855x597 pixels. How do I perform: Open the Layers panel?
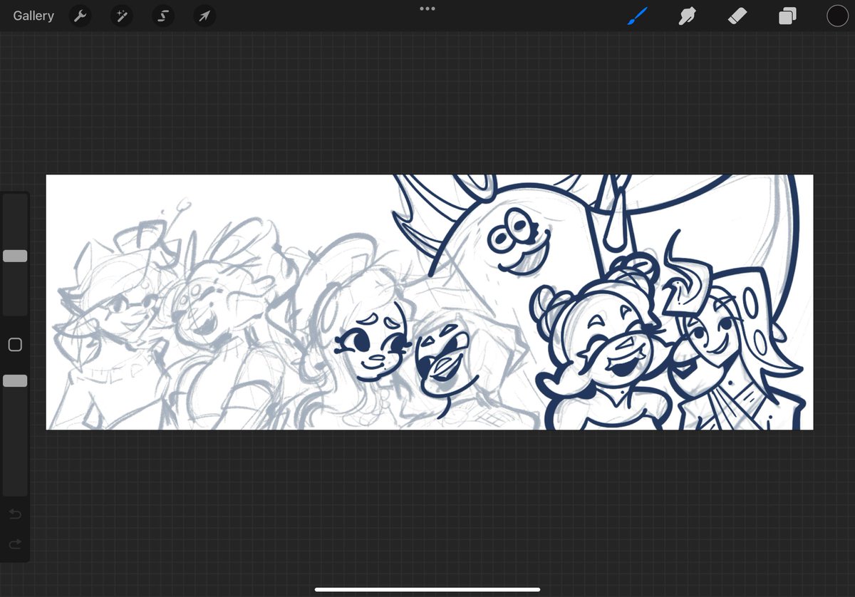pos(787,16)
